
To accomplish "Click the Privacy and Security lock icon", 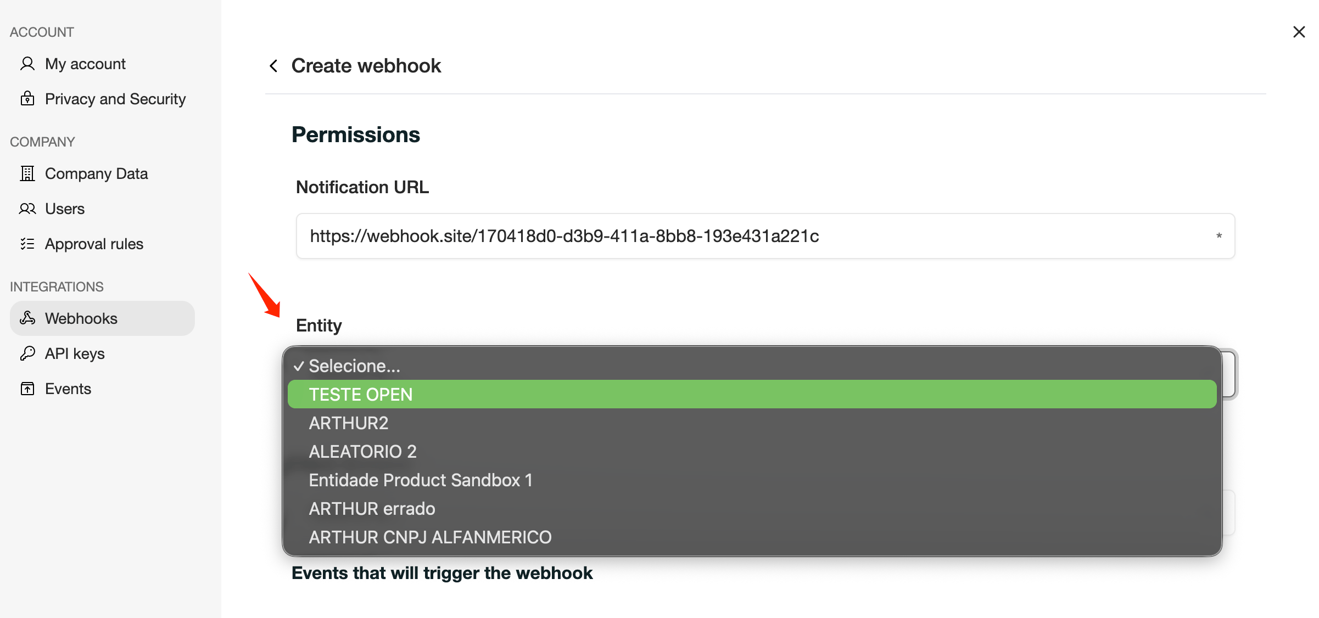I will [x=27, y=99].
